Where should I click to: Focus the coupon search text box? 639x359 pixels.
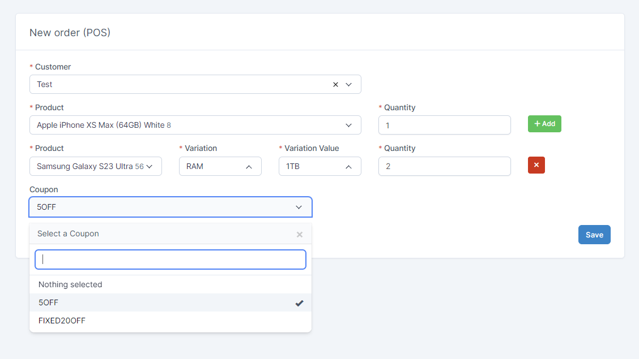pos(170,259)
